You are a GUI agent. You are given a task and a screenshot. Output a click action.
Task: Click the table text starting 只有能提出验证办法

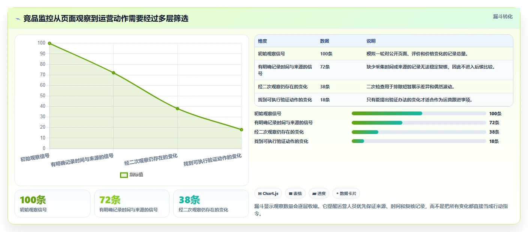point(419,100)
